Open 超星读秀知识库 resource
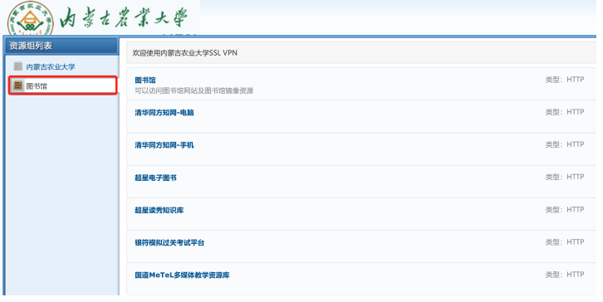Image resolution: width=603 pixels, height=302 pixels. pyautogui.click(x=159, y=210)
